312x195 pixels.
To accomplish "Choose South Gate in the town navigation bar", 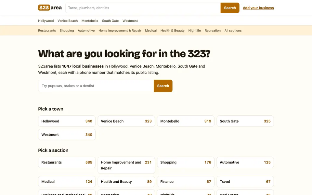I will pos(110,21).
